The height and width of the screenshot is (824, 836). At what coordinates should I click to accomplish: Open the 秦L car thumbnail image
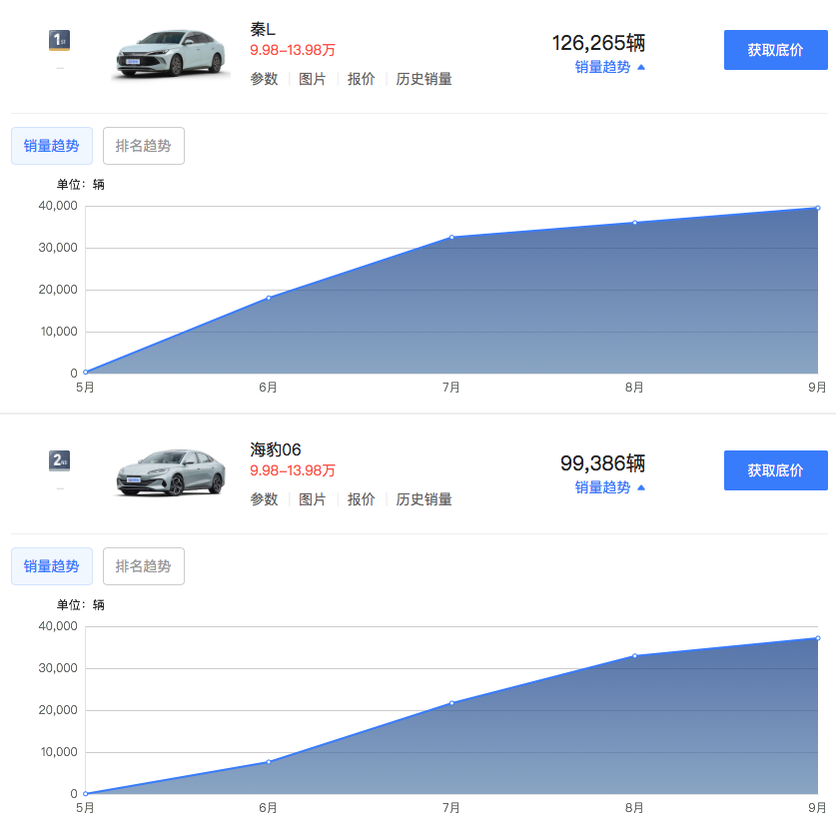click(x=170, y=52)
